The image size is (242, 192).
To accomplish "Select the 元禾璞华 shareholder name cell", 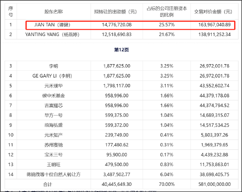I will click(x=54, y=86).
